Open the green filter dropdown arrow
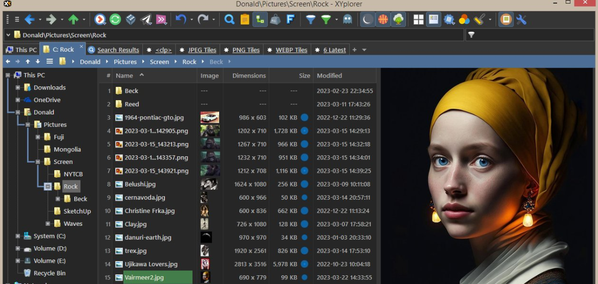This screenshot has height=284, width=598. point(336,20)
